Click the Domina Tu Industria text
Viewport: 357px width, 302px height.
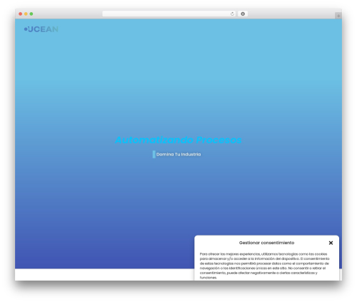pos(178,154)
